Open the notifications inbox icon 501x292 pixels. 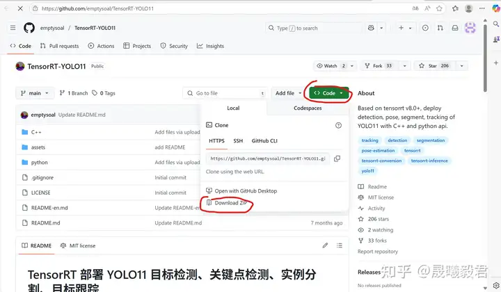455,28
